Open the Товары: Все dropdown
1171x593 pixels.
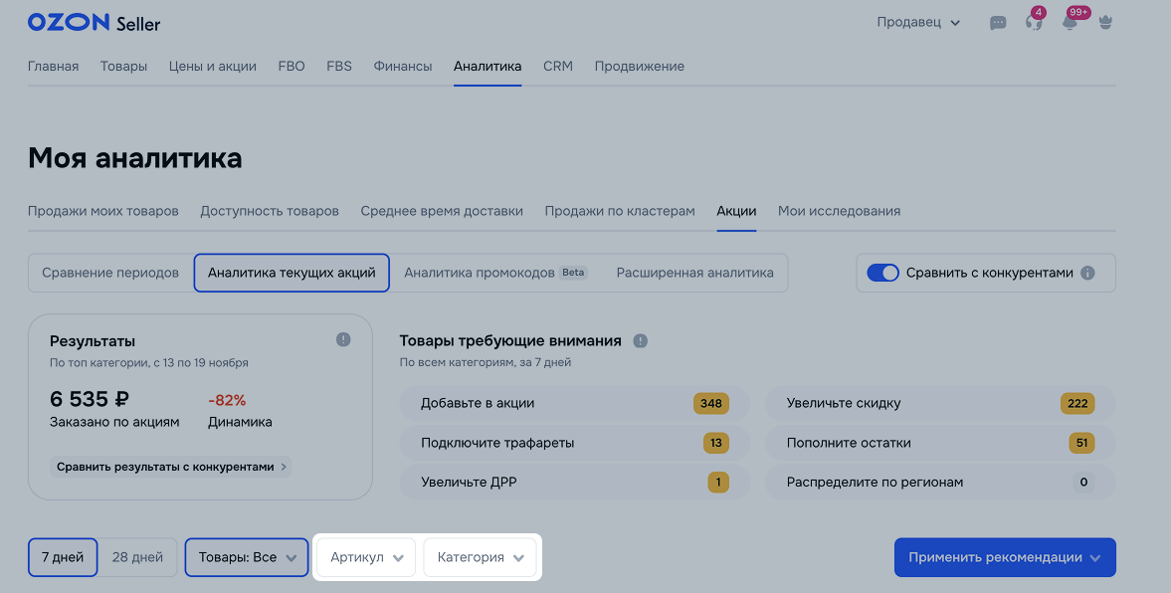coord(247,557)
